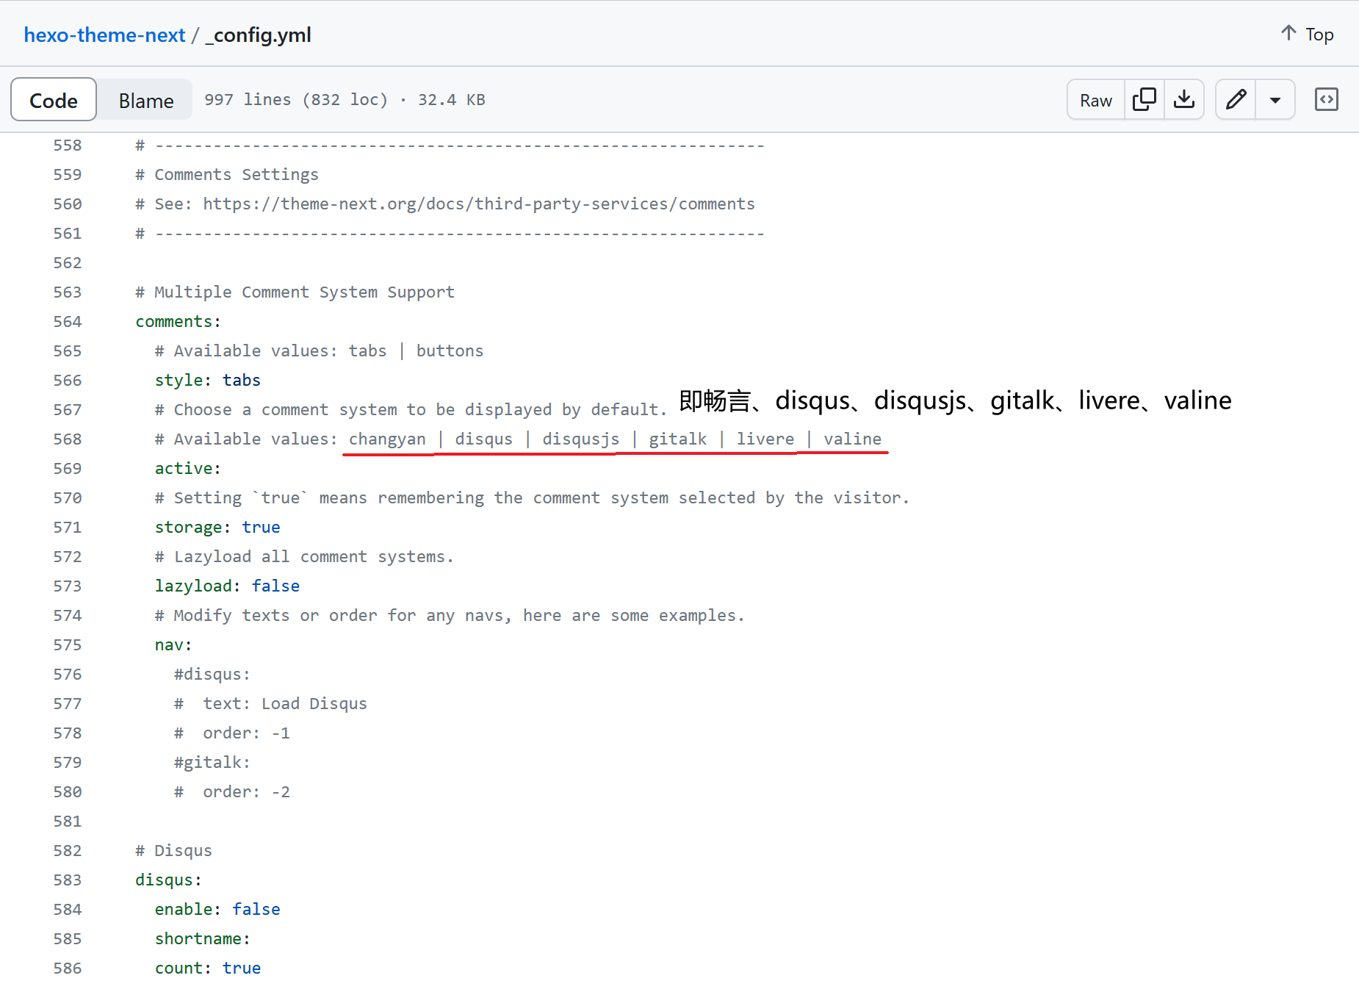The width and height of the screenshot is (1359, 981).
Task: Open more edit options dropdown
Action: pyautogui.click(x=1275, y=99)
